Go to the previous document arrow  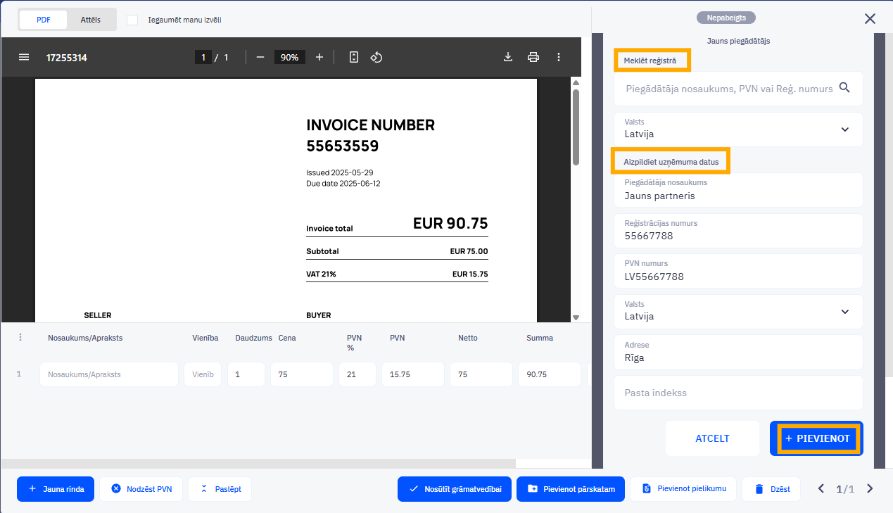(x=821, y=489)
